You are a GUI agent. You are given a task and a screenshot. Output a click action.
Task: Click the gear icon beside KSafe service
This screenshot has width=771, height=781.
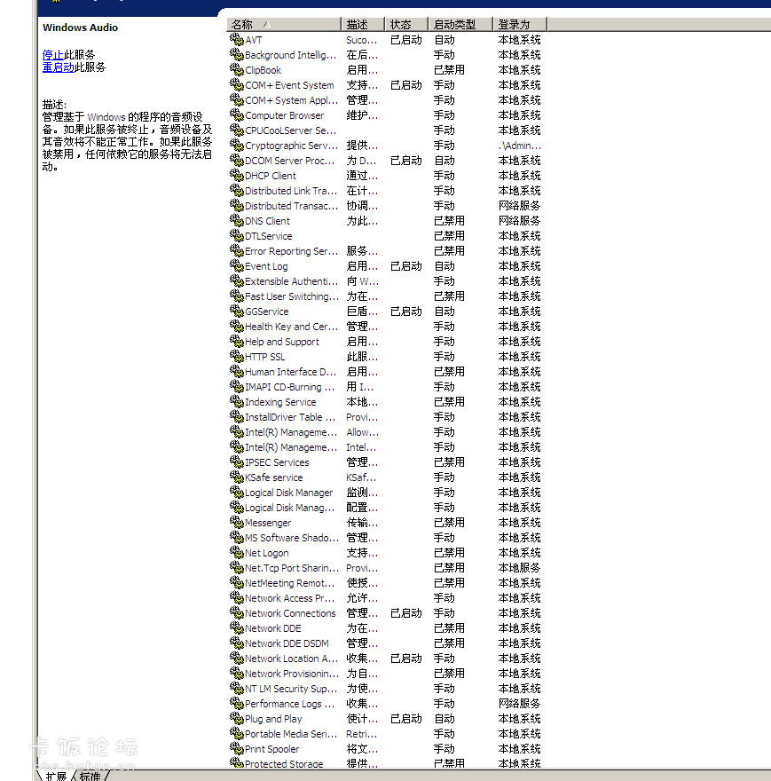click(237, 477)
